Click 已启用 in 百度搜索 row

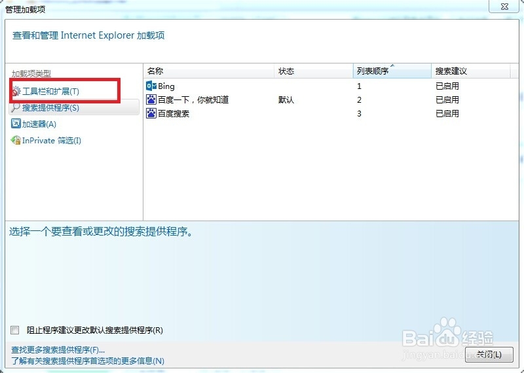pyautogui.click(x=447, y=114)
